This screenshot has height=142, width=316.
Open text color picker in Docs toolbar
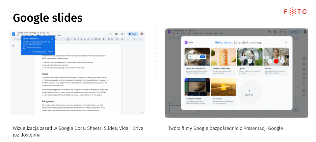(x=85, y=39)
